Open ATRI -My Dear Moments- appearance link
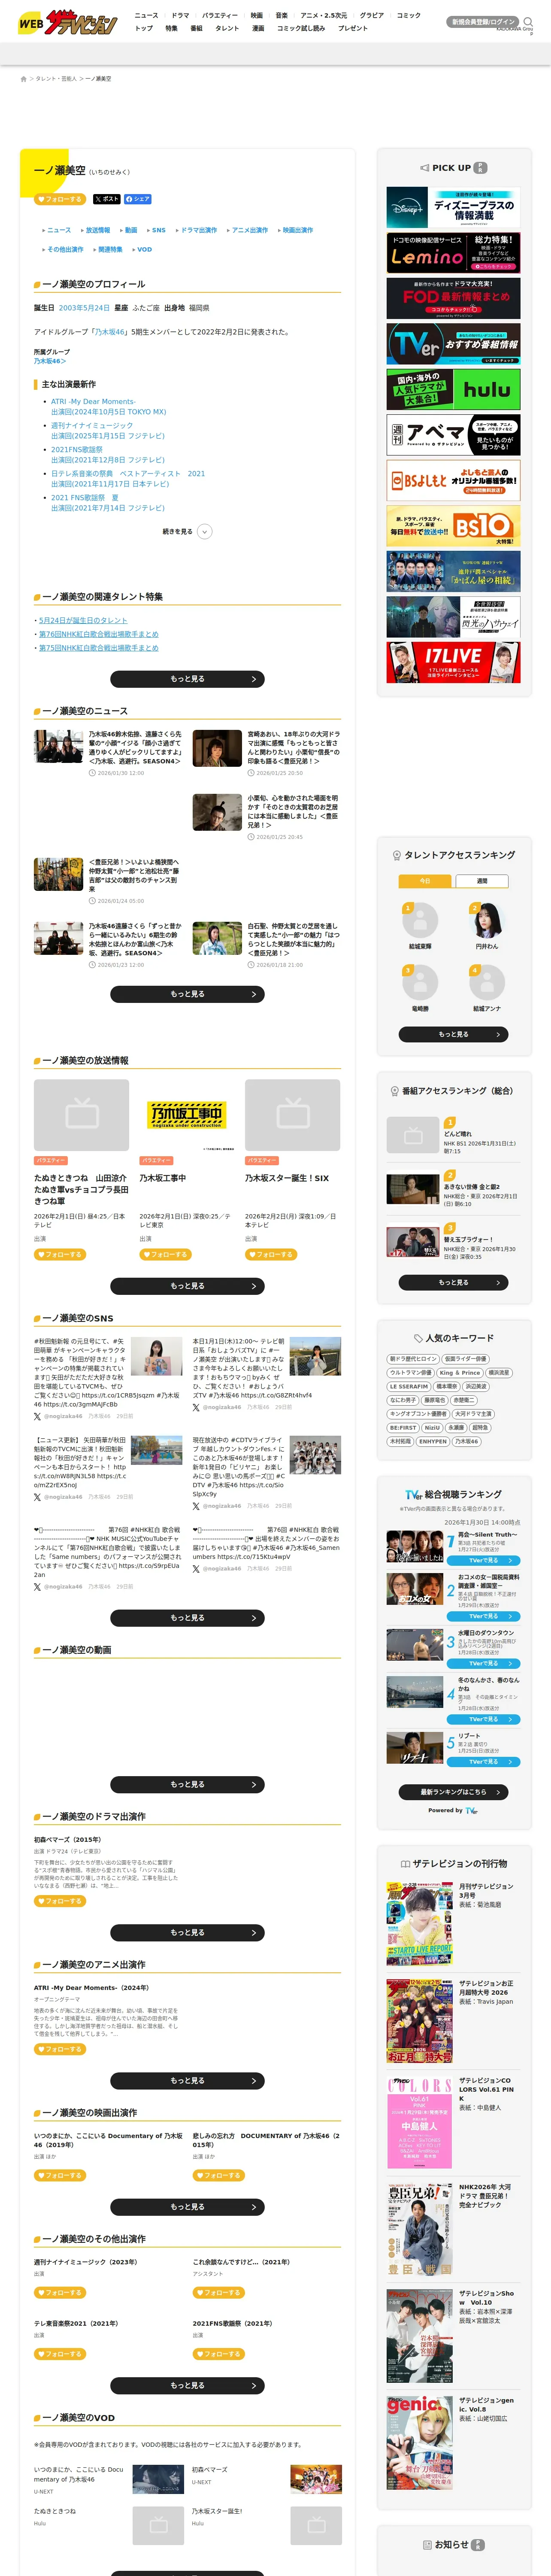 click(x=93, y=401)
